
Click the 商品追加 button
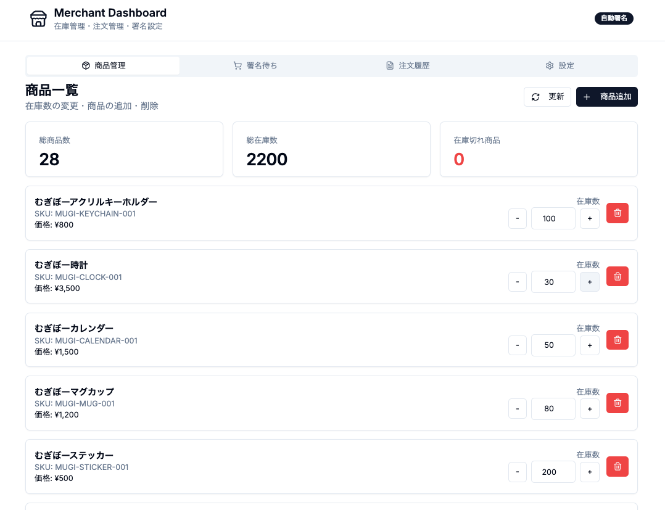606,97
